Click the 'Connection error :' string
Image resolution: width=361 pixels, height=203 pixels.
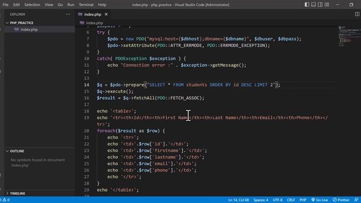point(147,65)
